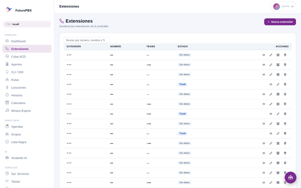The height and width of the screenshot is (188, 301).
Task: Open the floating chatbot assistant button
Action: pyautogui.click(x=290, y=177)
